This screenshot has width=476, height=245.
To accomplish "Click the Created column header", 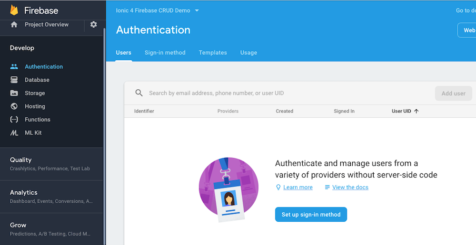I will coord(285,111).
